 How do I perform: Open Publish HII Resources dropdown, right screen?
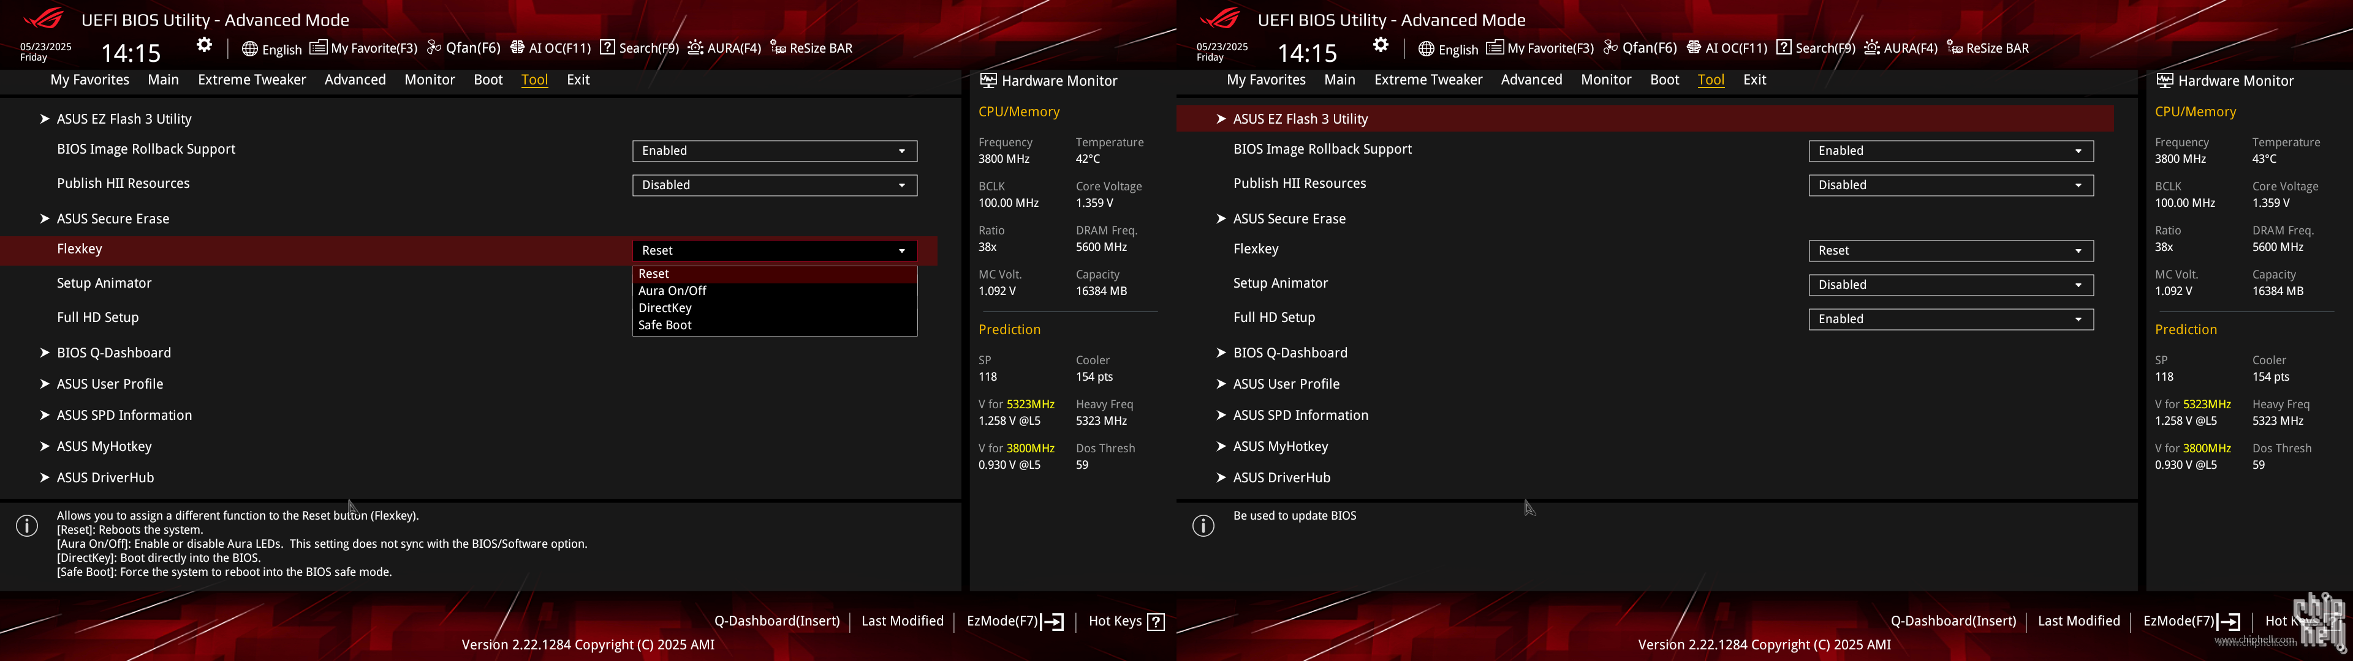point(1951,185)
